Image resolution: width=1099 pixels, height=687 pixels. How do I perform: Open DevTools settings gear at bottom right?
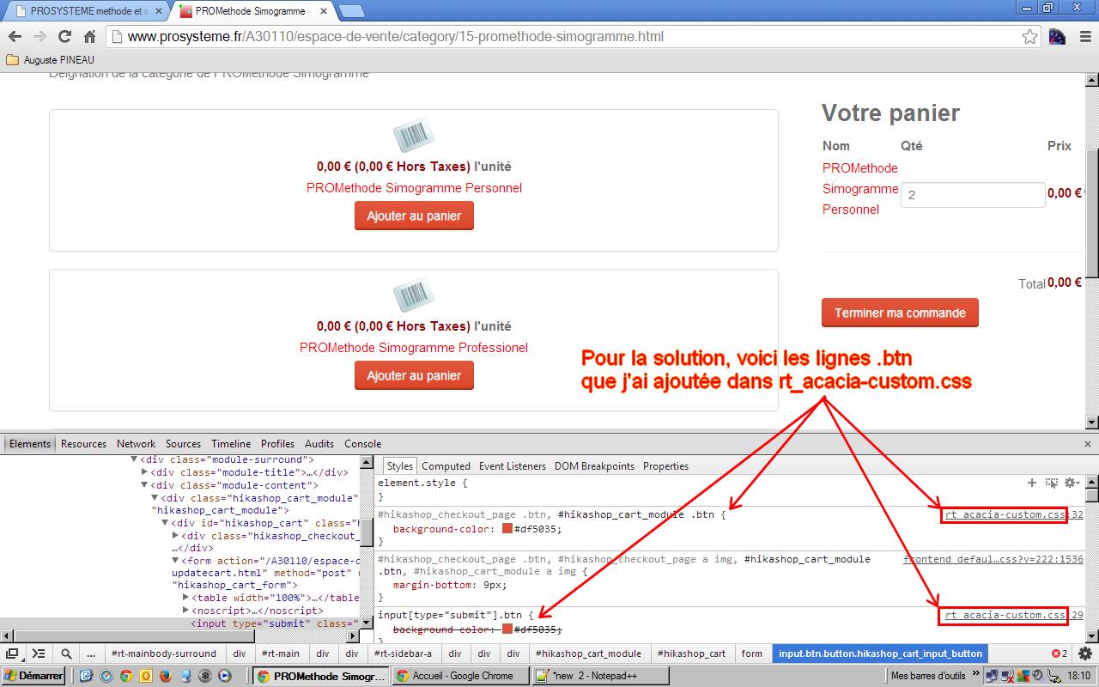tap(1084, 654)
